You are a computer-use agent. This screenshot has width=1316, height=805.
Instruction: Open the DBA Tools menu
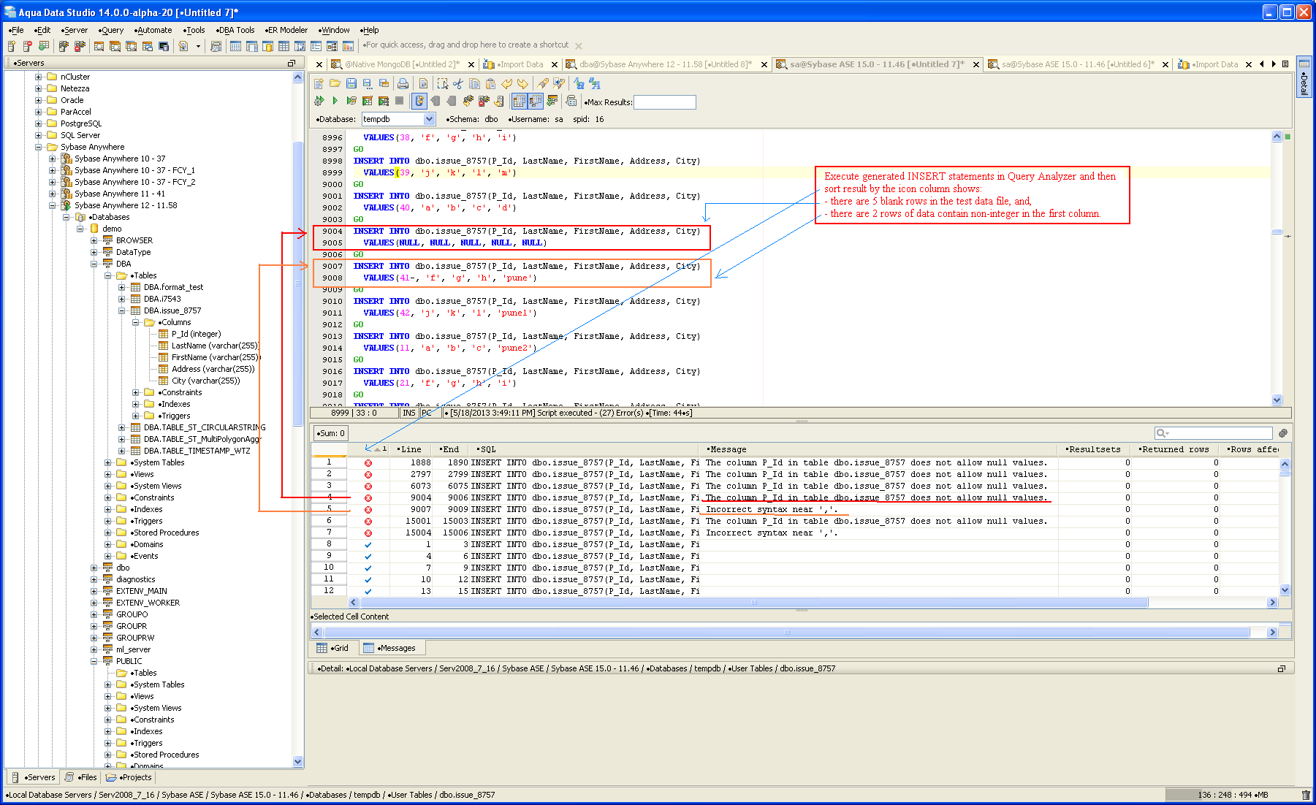tap(235, 30)
